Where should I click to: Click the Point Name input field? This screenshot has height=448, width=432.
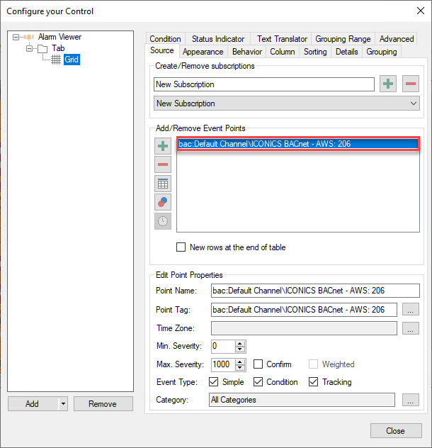click(x=315, y=291)
